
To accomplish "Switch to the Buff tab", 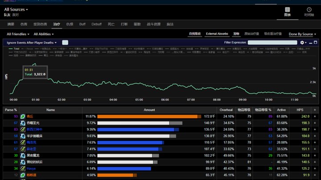I will (82, 24).
